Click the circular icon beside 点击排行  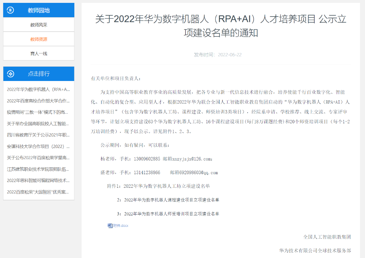(x=11, y=74)
